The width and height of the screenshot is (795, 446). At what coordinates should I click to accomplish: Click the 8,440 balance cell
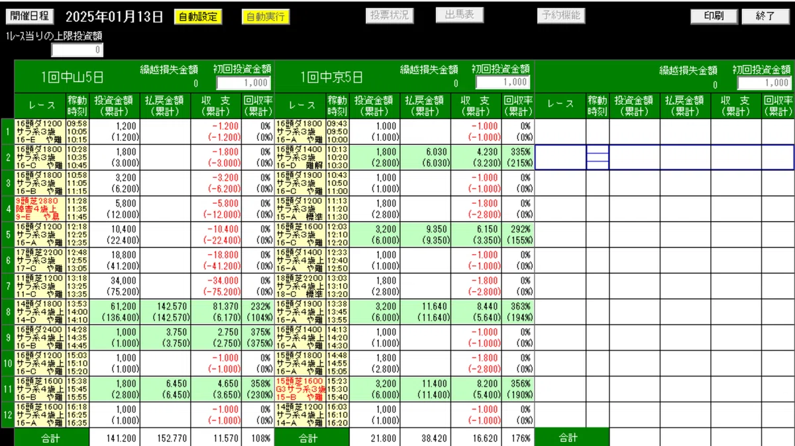coord(476,312)
